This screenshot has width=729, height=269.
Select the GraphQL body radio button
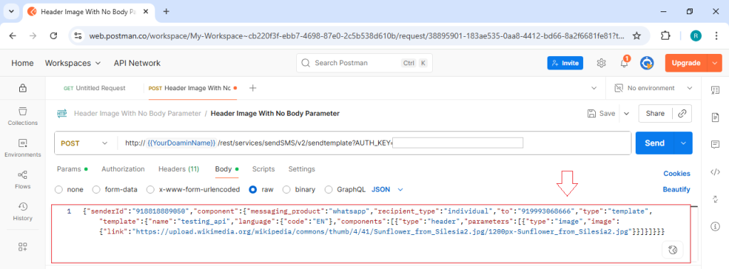coord(329,190)
